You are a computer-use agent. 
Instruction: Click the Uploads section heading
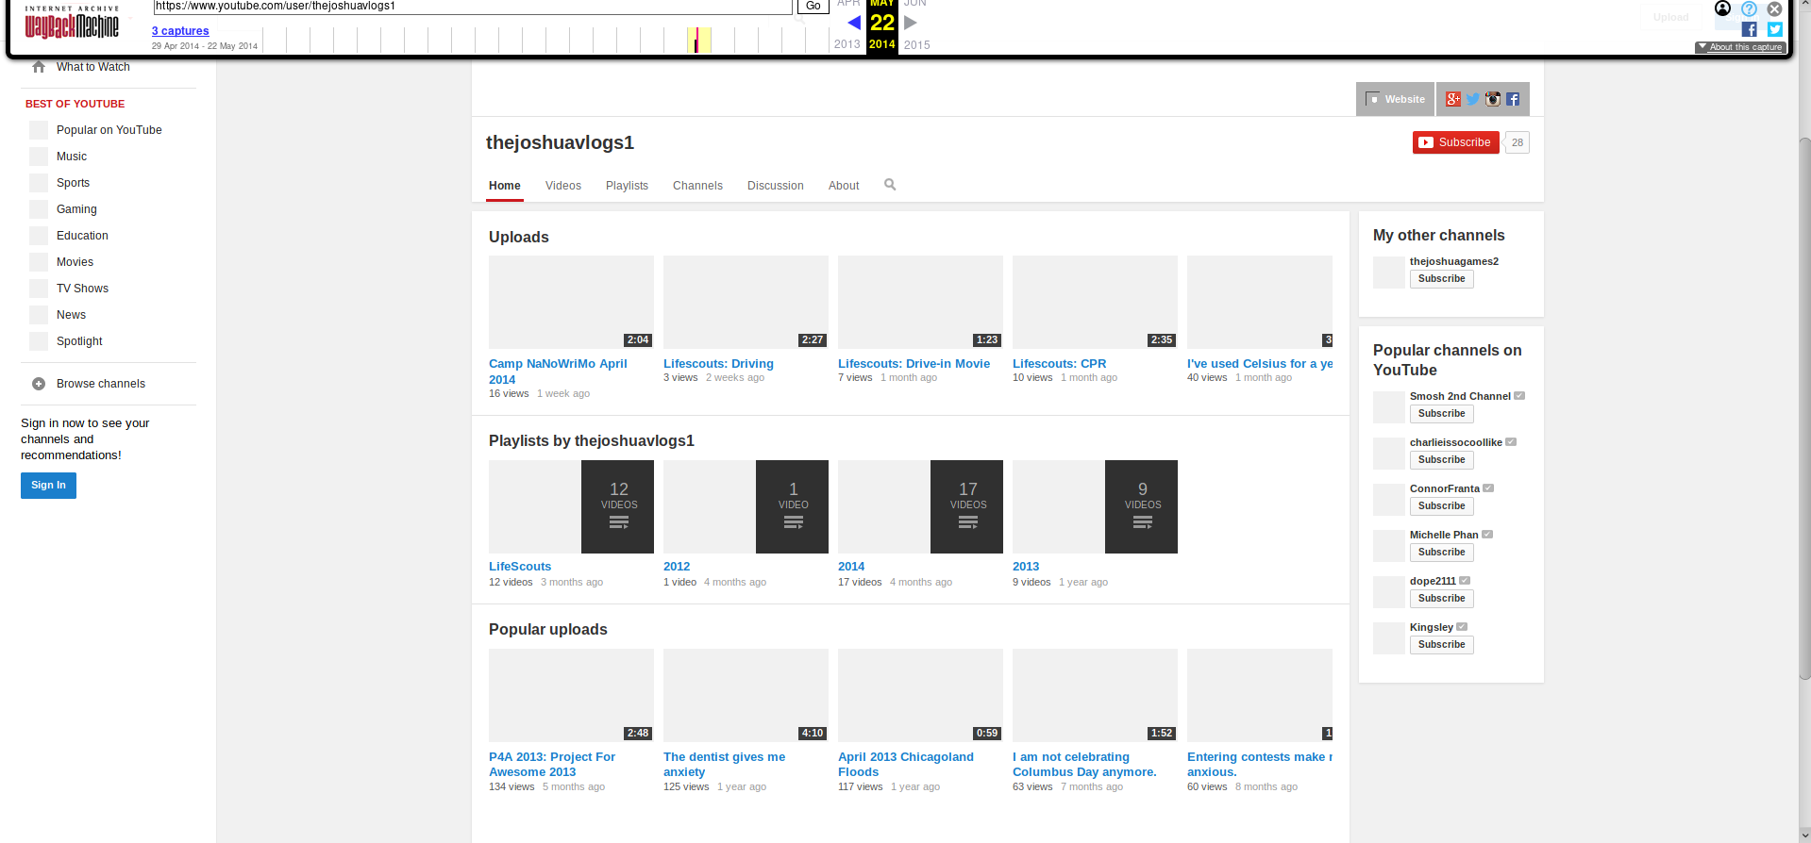coord(518,237)
